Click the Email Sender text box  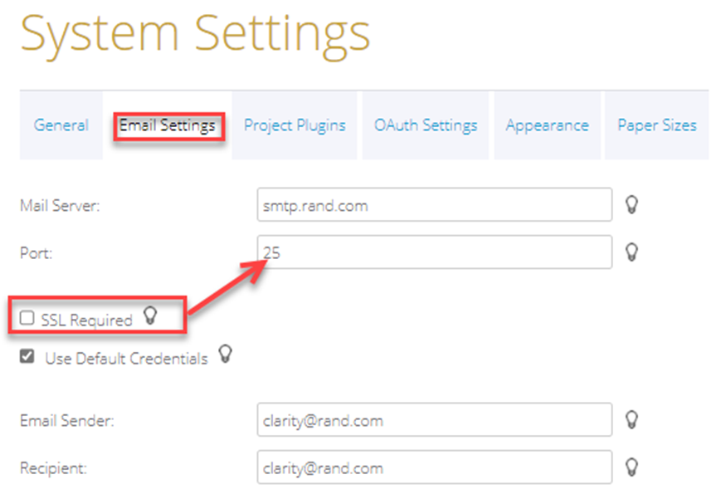click(x=434, y=420)
